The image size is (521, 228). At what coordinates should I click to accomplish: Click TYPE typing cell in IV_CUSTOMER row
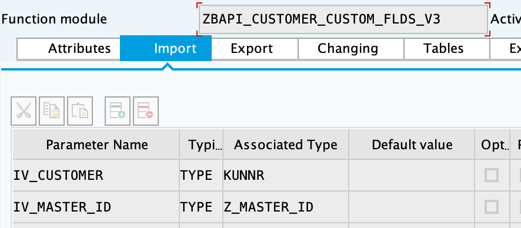pos(201,175)
